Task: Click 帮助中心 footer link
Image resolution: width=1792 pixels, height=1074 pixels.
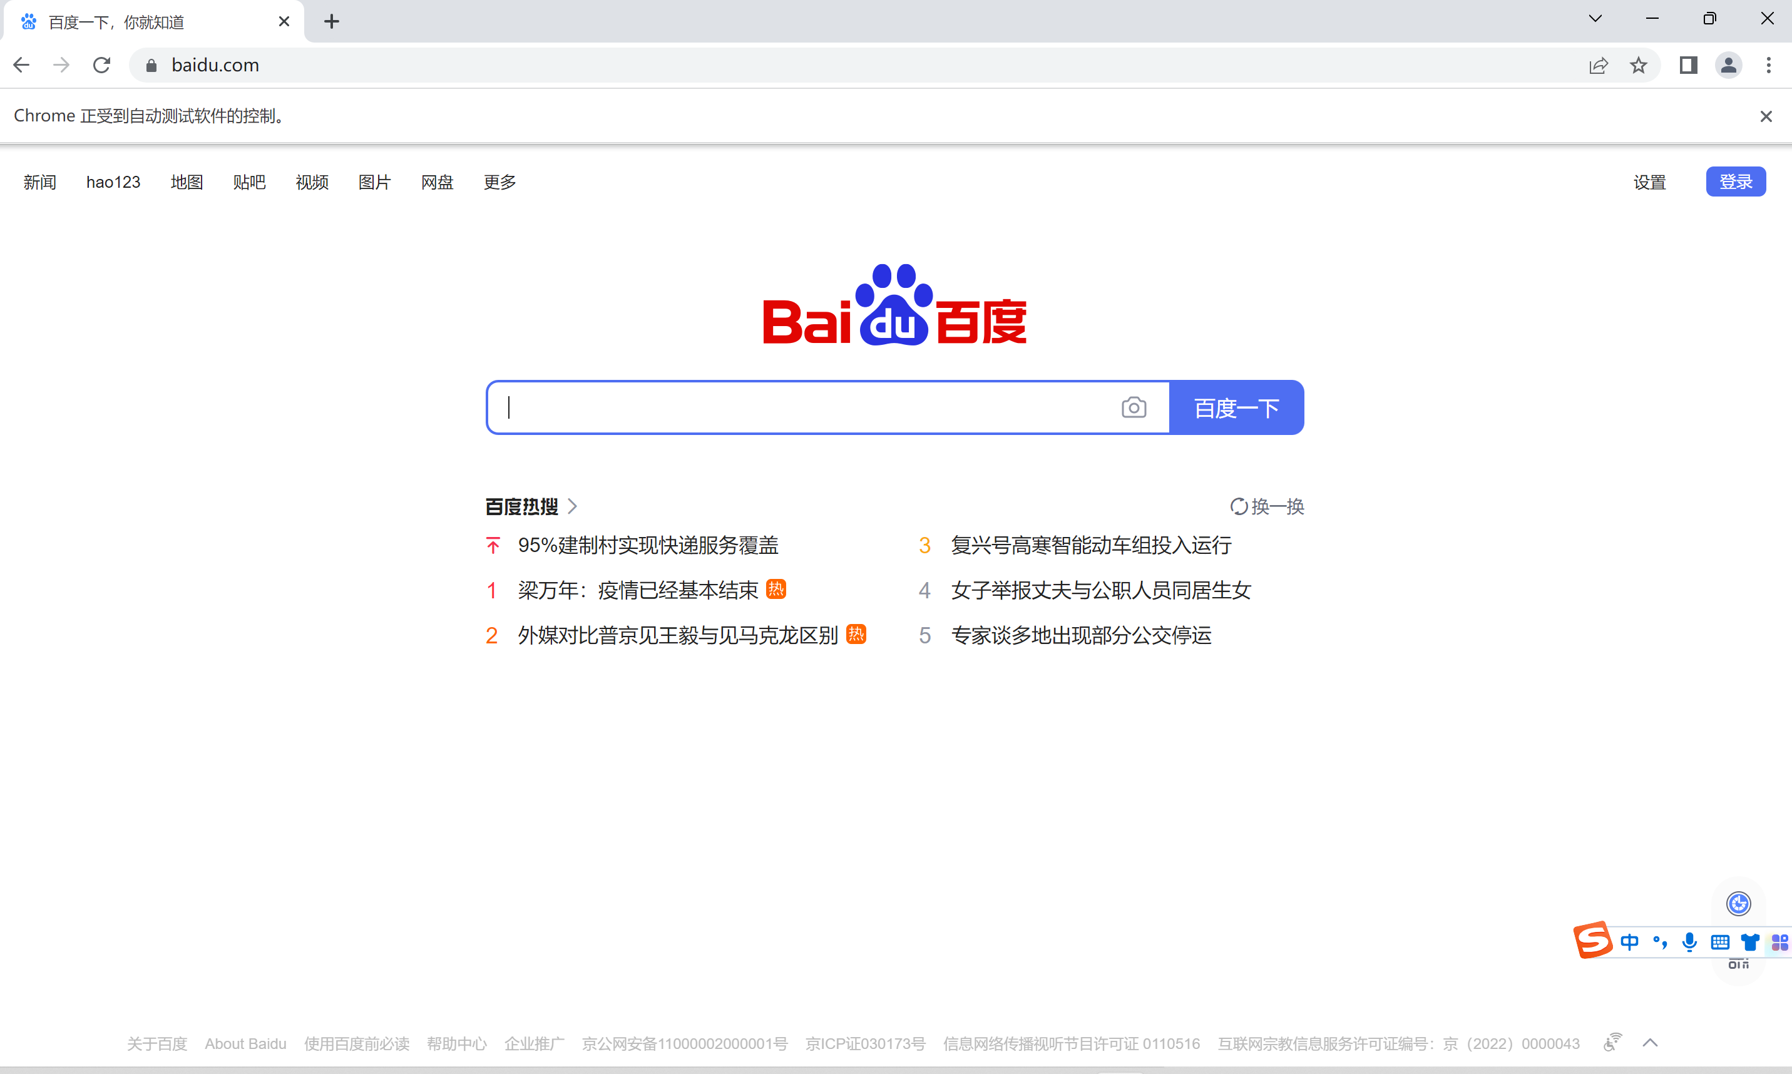Action: coord(457,1043)
